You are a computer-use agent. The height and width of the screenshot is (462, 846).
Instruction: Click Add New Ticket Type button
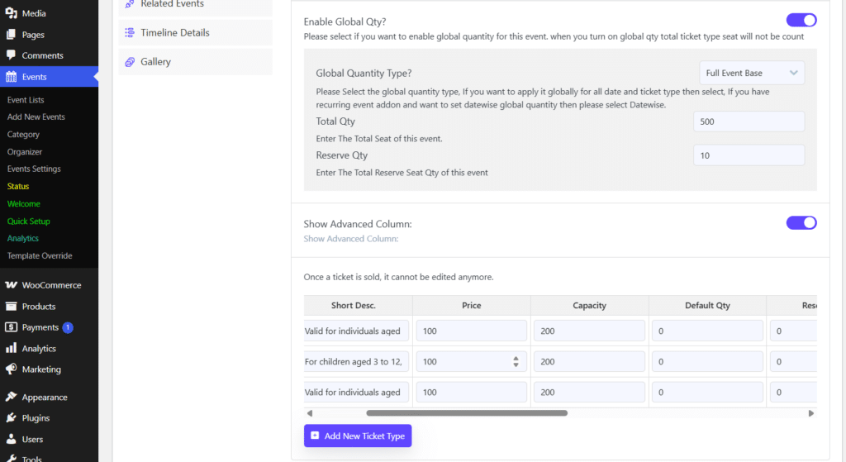(x=357, y=436)
